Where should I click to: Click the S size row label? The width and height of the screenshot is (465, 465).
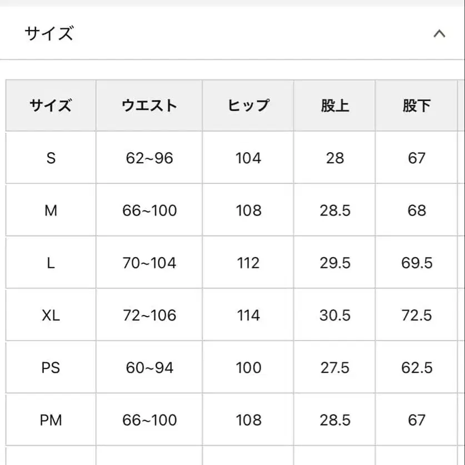pyautogui.click(x=51, y=158)
